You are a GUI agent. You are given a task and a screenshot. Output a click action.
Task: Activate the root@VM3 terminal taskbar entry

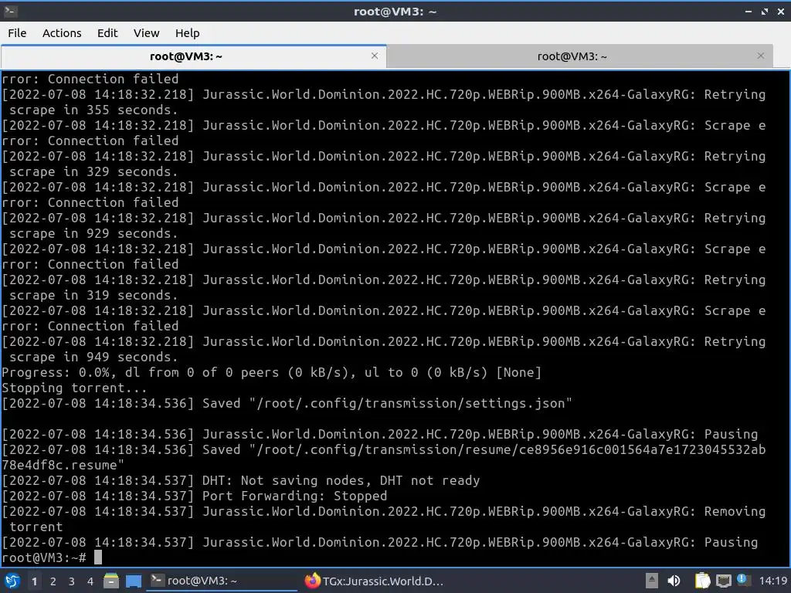pyautogui.click(x=222, y=581)
